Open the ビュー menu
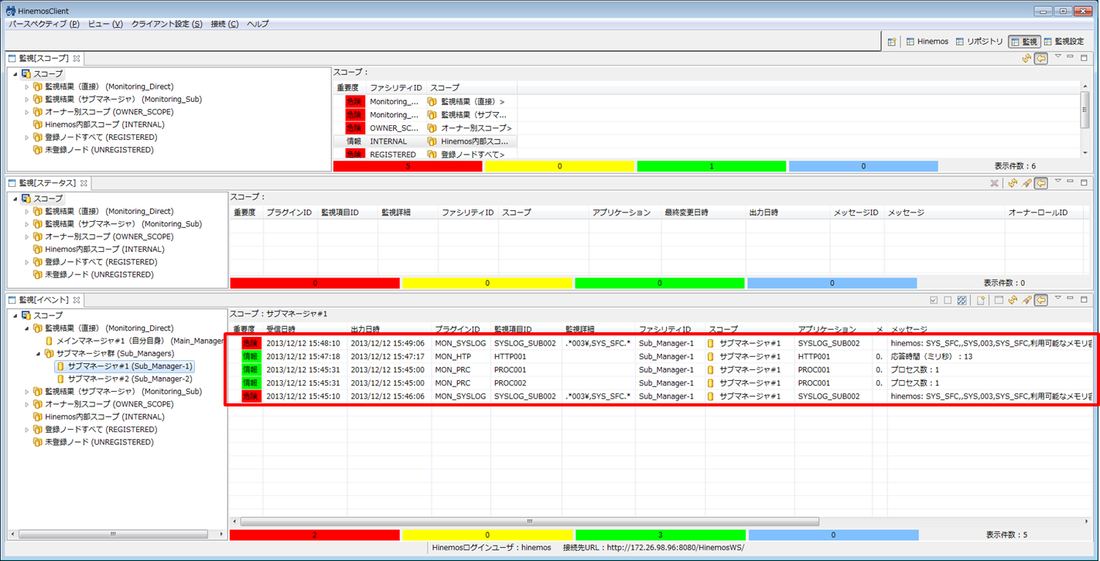 pos(105,24)
